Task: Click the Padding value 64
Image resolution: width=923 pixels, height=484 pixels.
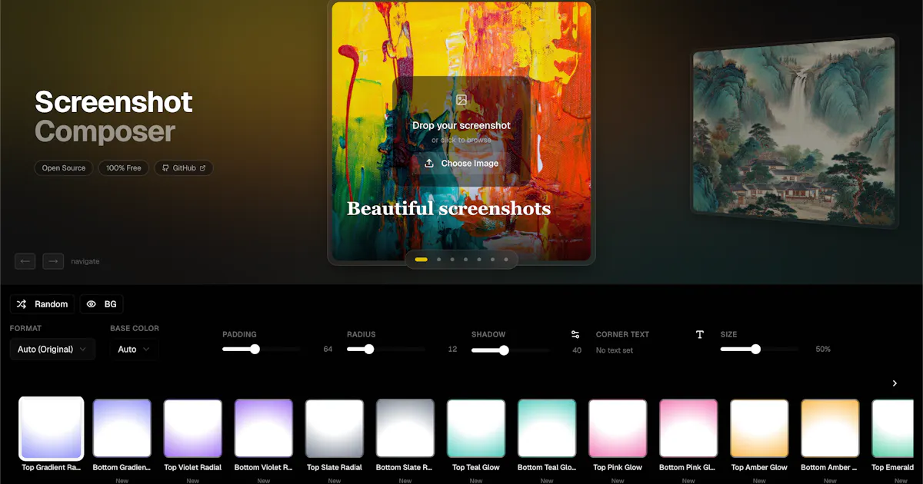Action: click(328, 350)
